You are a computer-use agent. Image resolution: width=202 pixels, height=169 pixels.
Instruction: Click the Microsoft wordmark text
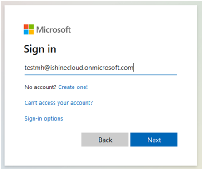(54, 29)
